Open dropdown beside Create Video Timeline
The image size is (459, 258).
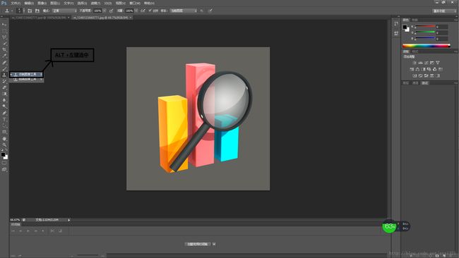point(214,244)
